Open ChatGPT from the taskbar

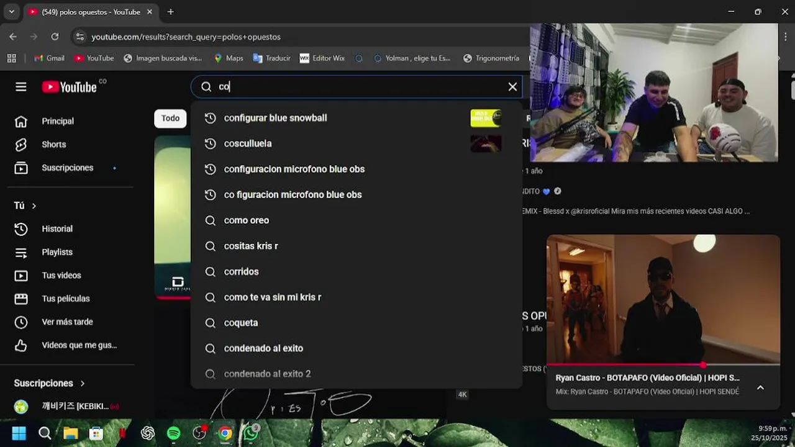click(x=148, y=433)
